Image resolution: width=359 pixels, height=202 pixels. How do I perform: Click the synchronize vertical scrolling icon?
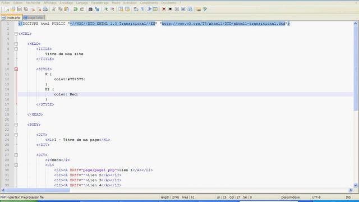[x=121, y=9]
